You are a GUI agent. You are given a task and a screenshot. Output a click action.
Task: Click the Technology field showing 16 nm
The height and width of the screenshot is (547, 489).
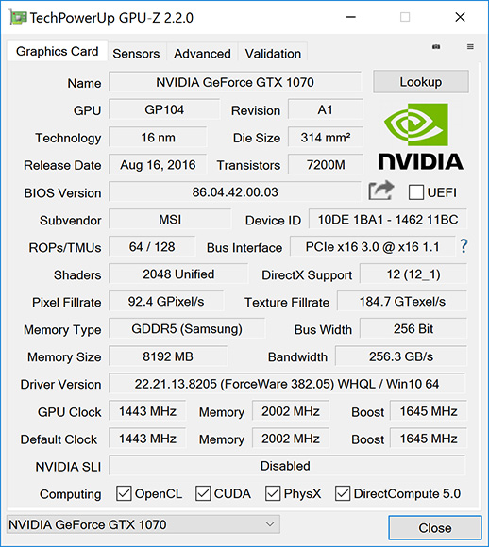click(158, 137)
